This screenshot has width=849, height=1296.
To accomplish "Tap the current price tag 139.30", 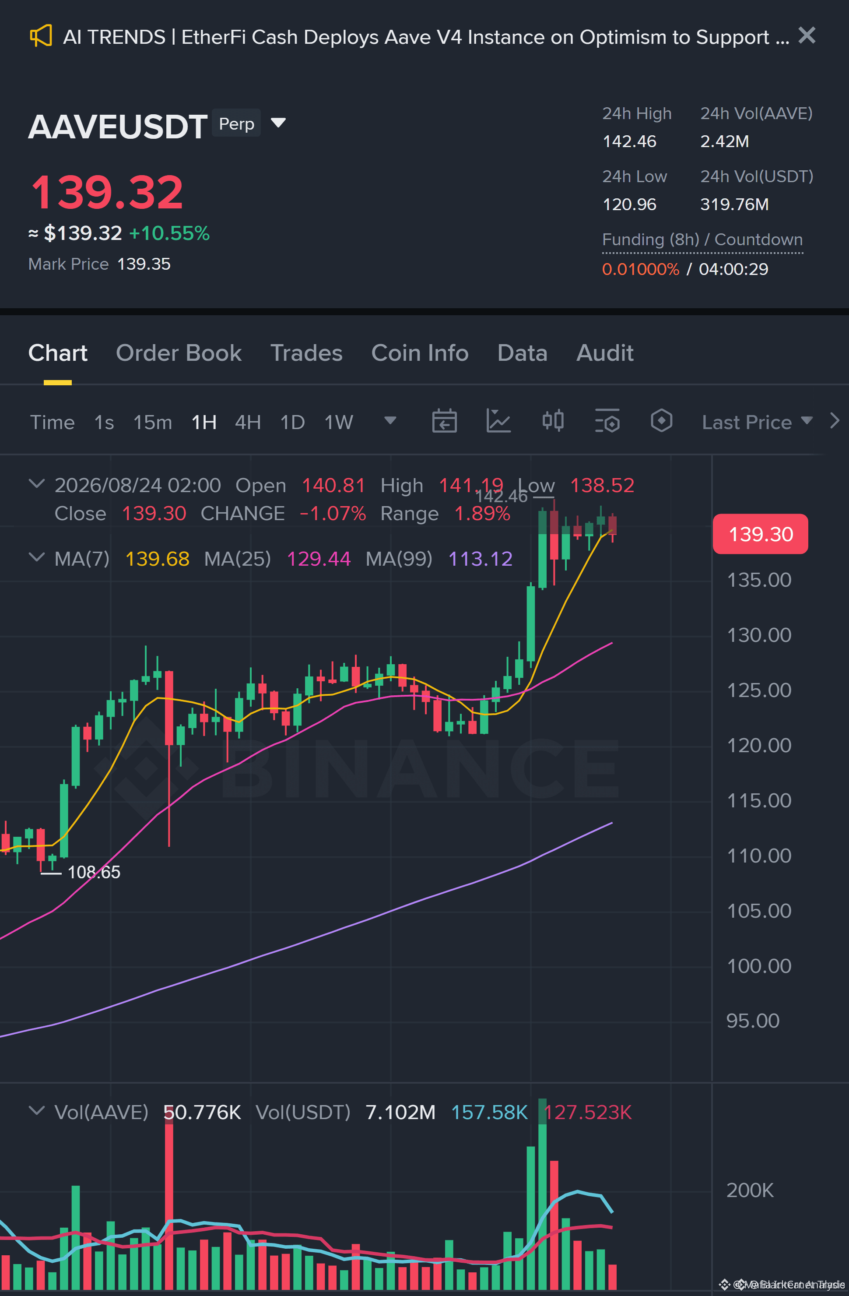I will click(760, 534).
